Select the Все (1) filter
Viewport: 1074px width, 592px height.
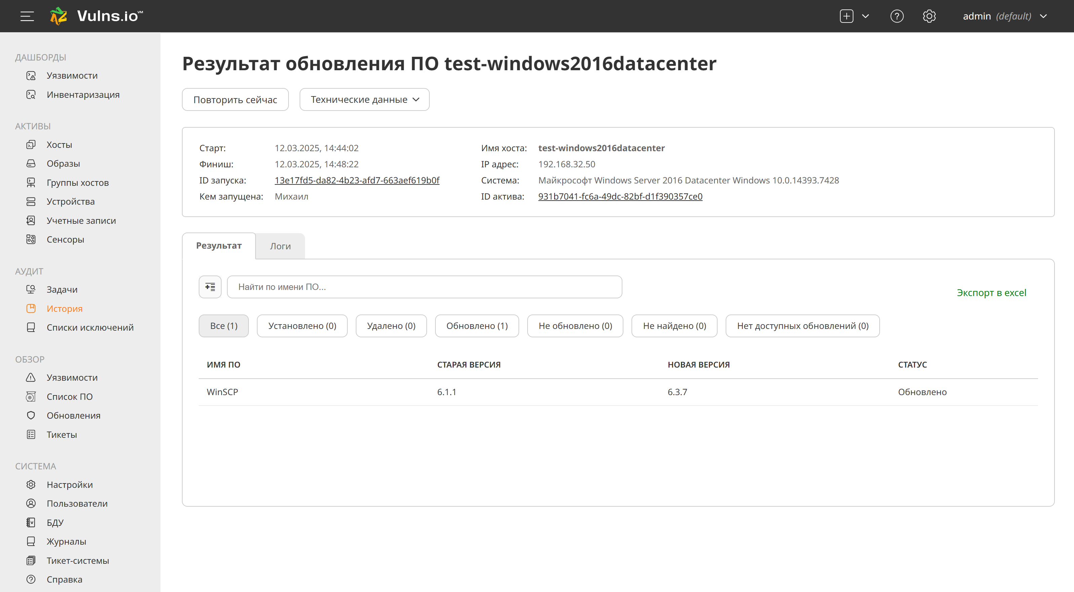point(224,326)
